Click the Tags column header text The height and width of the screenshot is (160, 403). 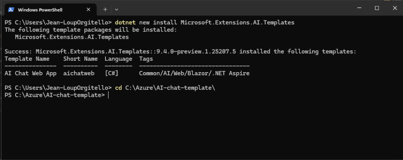146,59
